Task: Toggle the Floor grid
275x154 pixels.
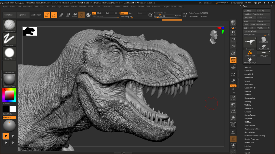Action: pos(233,67)
